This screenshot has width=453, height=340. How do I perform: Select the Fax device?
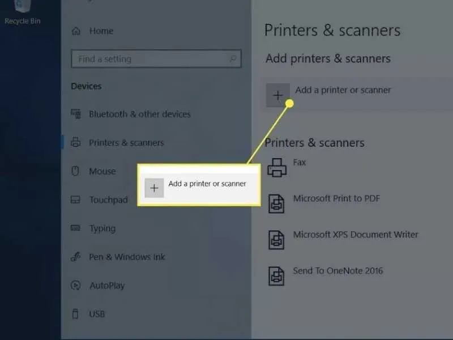pos(299,163)
